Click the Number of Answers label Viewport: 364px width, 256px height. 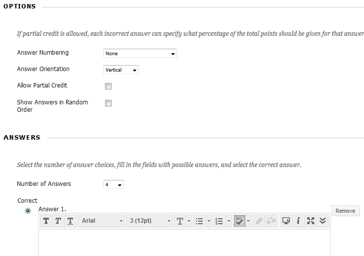44,184
